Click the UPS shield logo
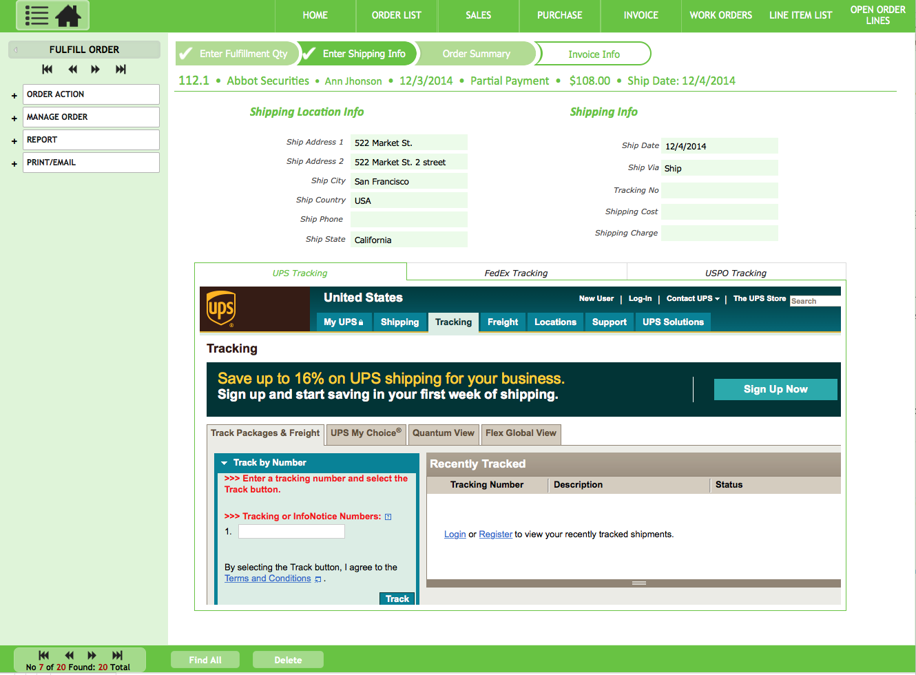Screen dimensions: 916x675 [221, 309]
